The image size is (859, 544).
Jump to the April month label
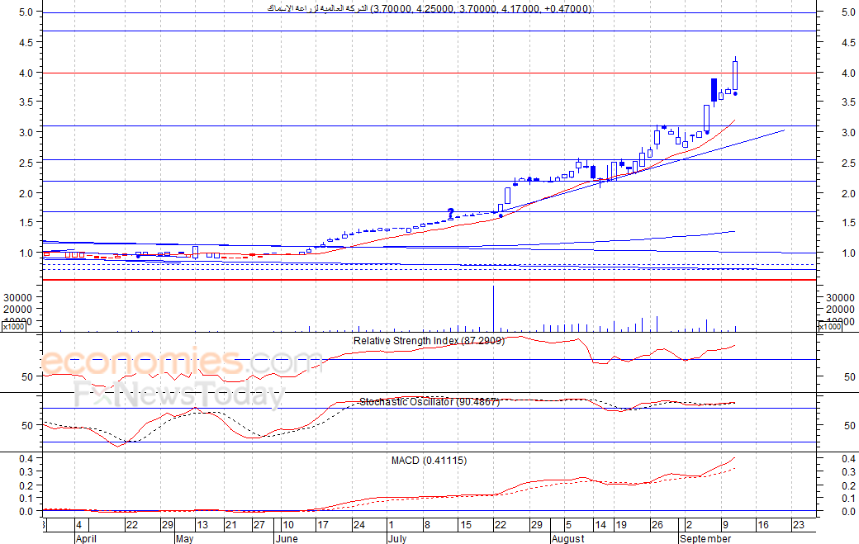pos(86,538)
